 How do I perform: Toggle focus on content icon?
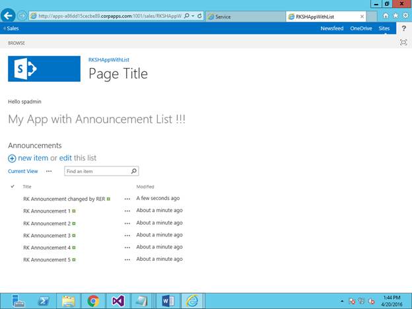[x=403, y=42]
